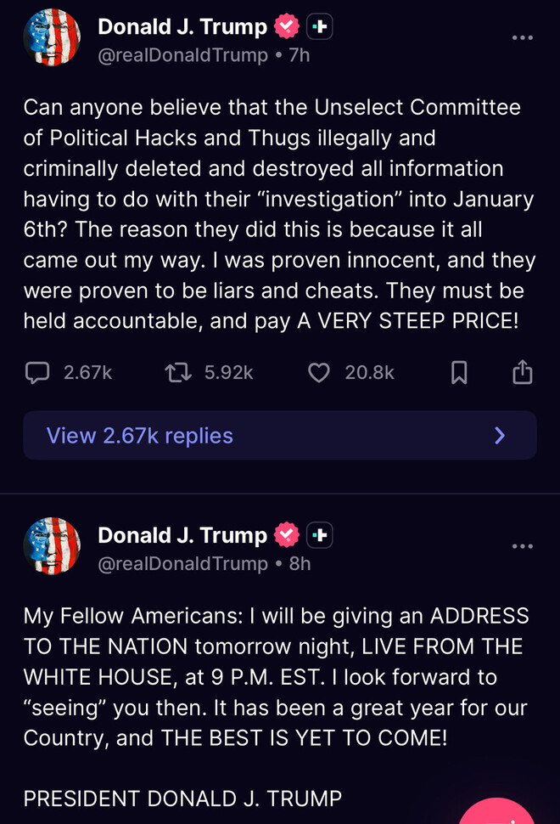Open options menu on the ADDRESS TO THE NATION post
This screenshot has height=824, width=560.
523,546
